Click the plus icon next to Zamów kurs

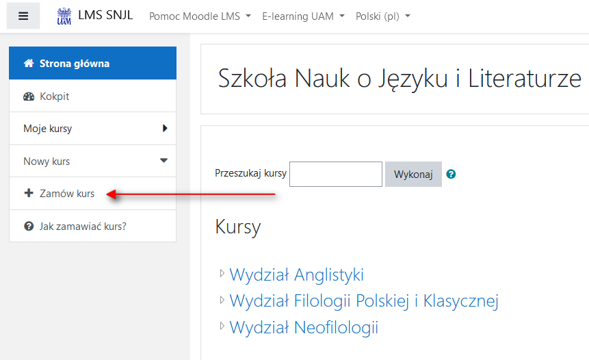click(x=29, y=193)
